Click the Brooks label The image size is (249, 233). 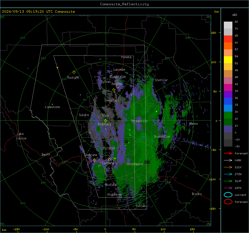[197, 194]
